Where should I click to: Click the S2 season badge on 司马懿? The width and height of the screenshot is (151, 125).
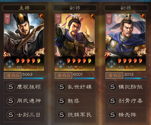click(x=6, y=55)
